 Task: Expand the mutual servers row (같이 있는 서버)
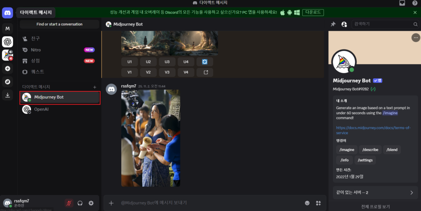click(375, 192)
